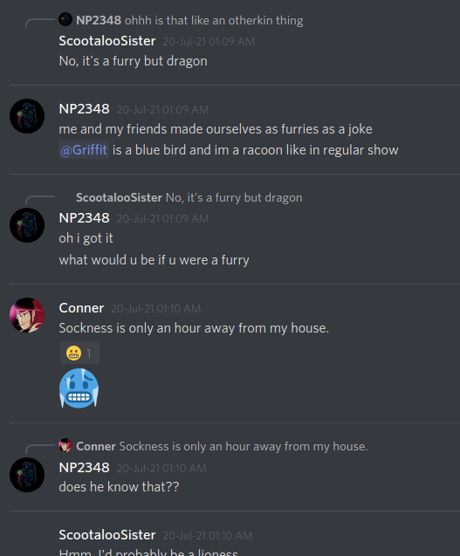This screenshot has height=556, width=460.
Task: Click NP2348's avatar beside 'oh i got it'
Action: 27,225
